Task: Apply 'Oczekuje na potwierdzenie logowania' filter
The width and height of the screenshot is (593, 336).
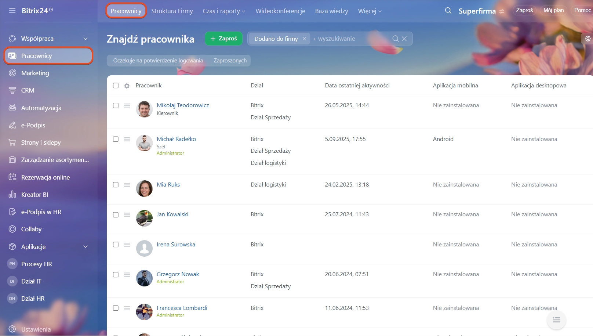Action: pyautogui.click(x=158, y=61)
